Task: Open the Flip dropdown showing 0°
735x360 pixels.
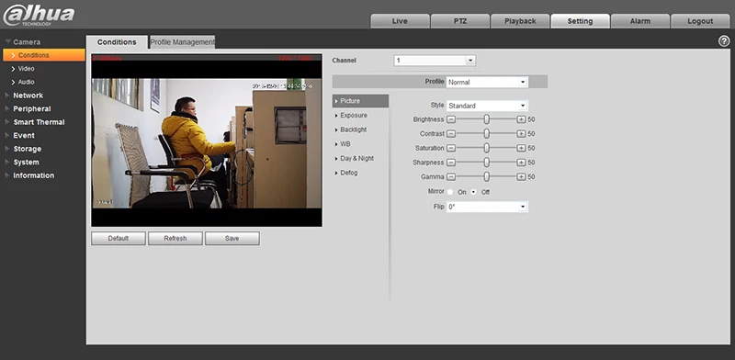Action: tap(487, 207)
